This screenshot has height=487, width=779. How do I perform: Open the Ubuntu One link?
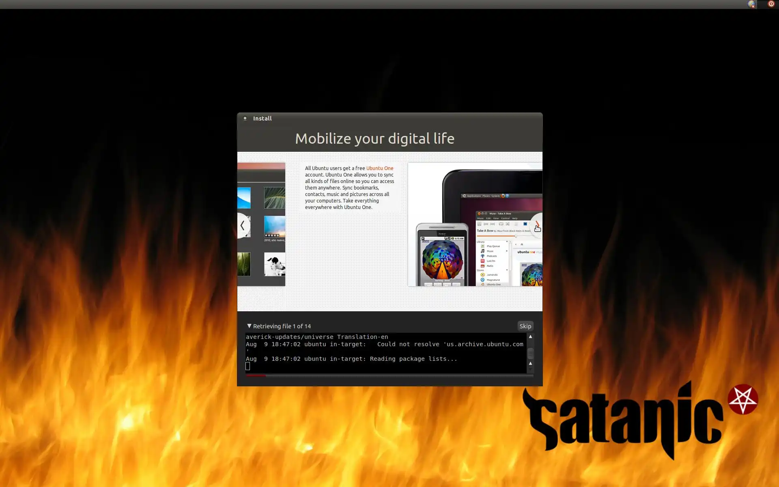coord(379,168)
